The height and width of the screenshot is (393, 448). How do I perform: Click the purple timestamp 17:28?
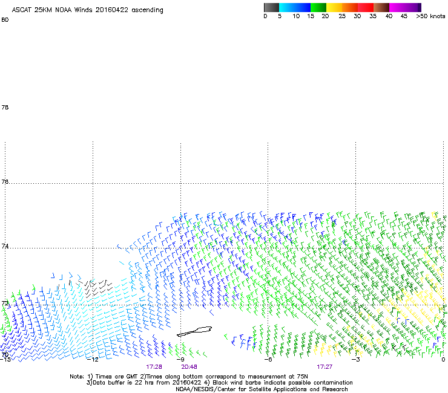click(154, 367)
